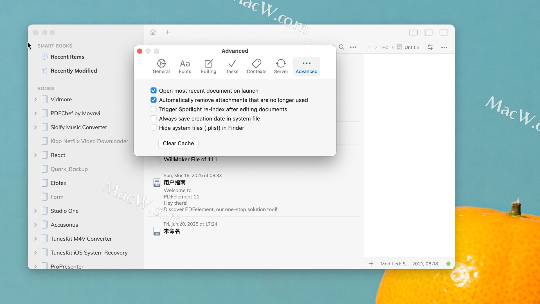The height and width of the screenshot is (304, 540).
Task: Go to the home icon in toolbar
Action: tap(153, 32)
